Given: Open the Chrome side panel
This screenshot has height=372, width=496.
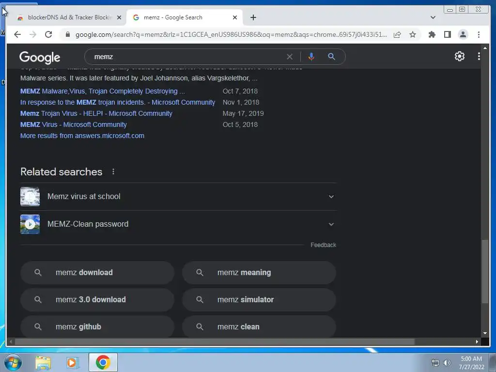Looking at the screenshot, I should tap(447, 34).
